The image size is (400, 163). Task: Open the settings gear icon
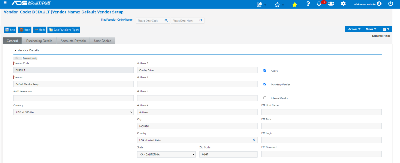pos(343,4)
